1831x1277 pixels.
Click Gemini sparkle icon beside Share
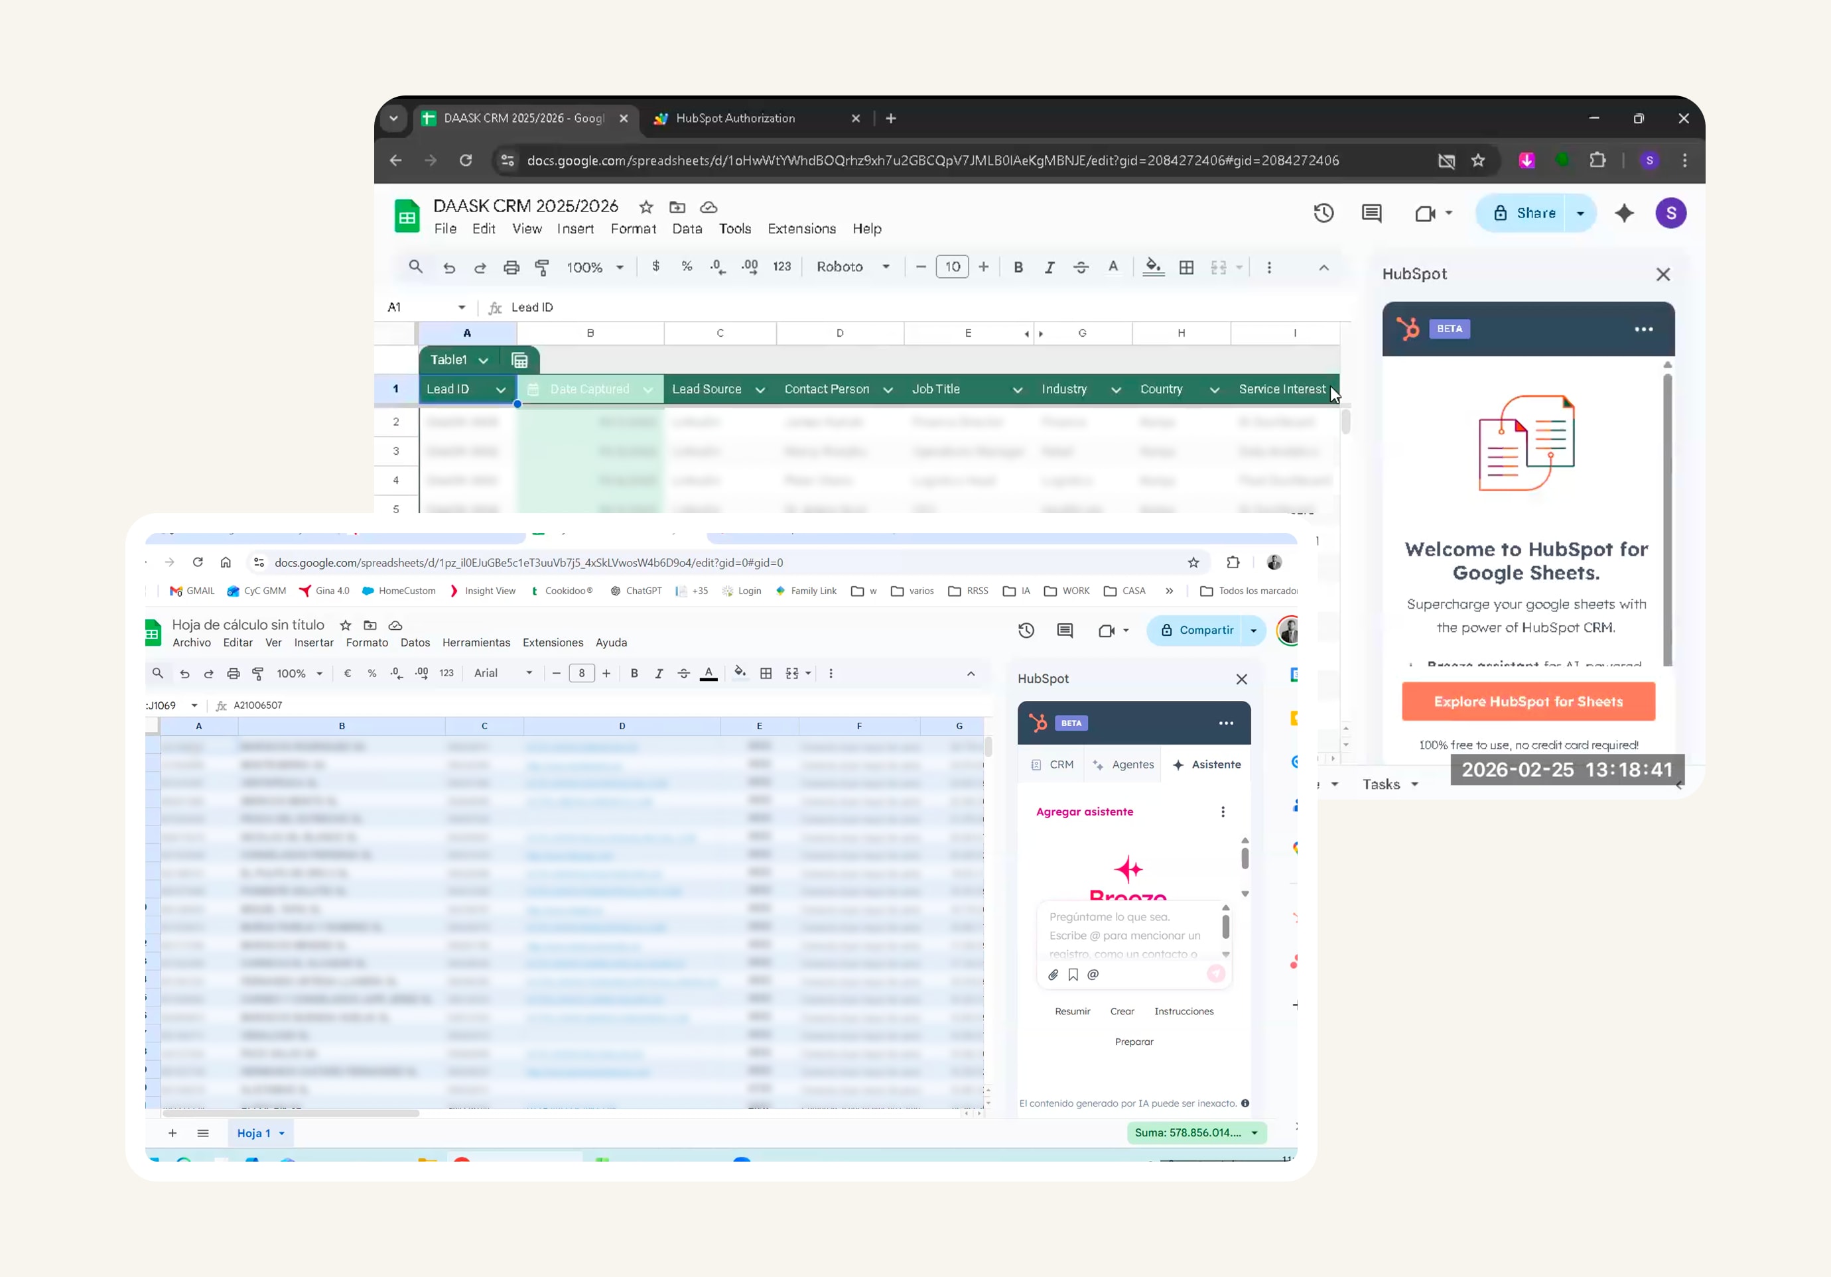(x=1625, y=213)
